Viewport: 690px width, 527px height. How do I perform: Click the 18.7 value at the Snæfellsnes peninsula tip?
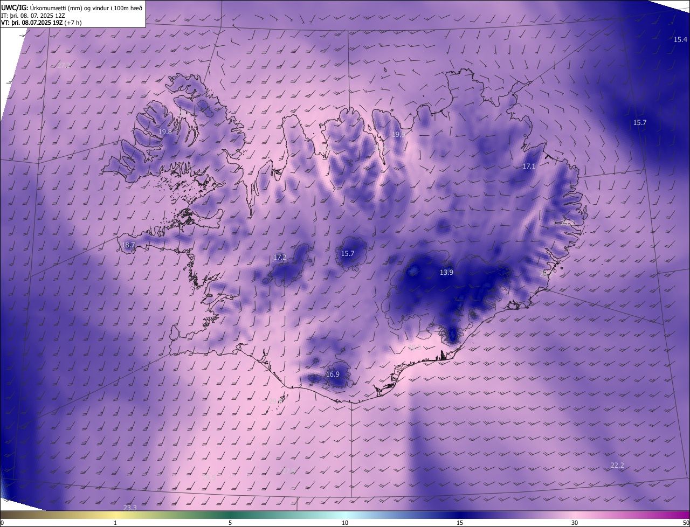coord(128,245)
